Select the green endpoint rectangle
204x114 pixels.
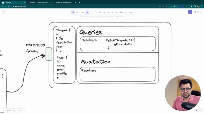click(x=49, y=54)
